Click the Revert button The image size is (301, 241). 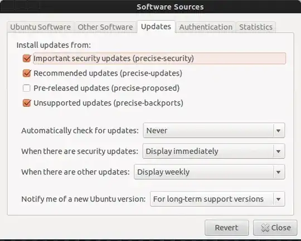tap(227, 228)
